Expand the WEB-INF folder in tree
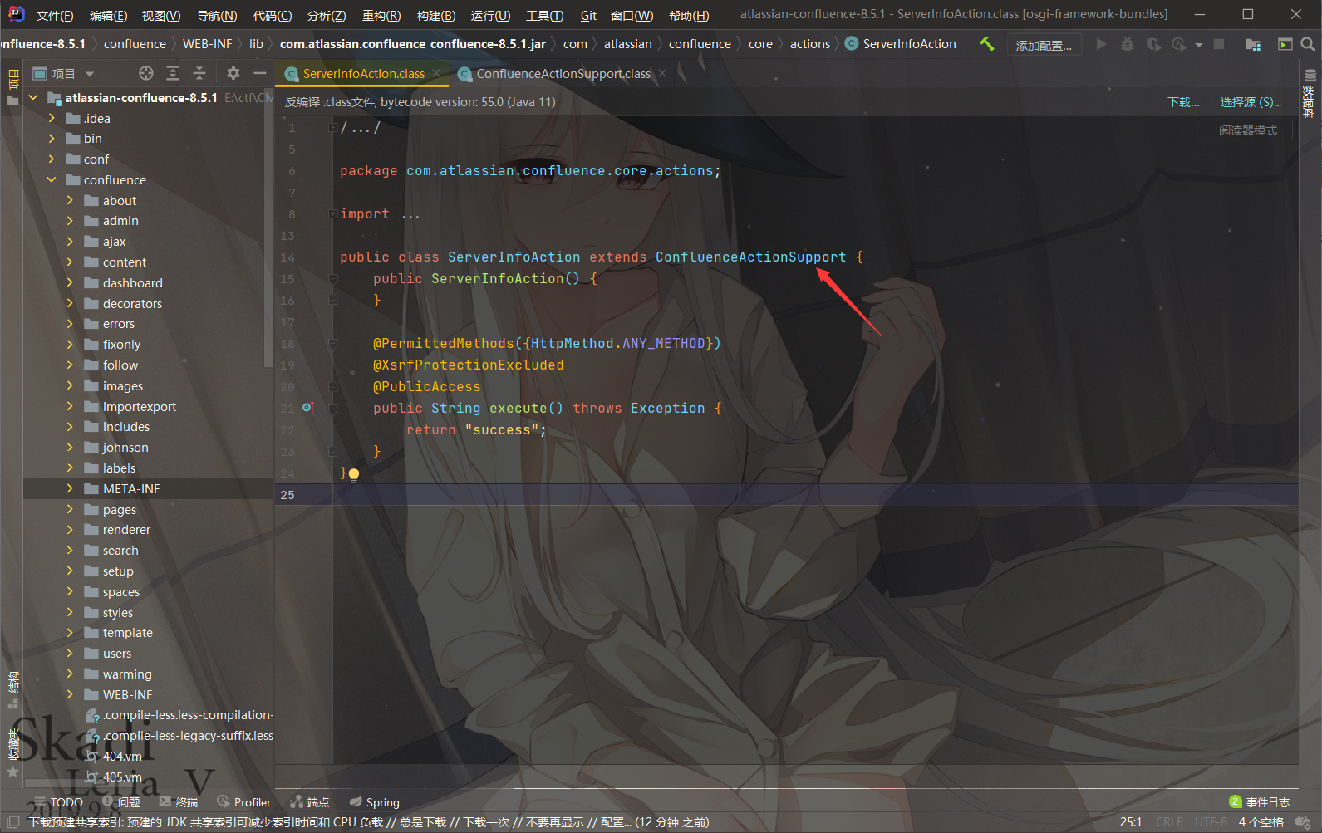The width and height of the screenshot is (1322, 833). pyautogui.click(x=70, y=694)
